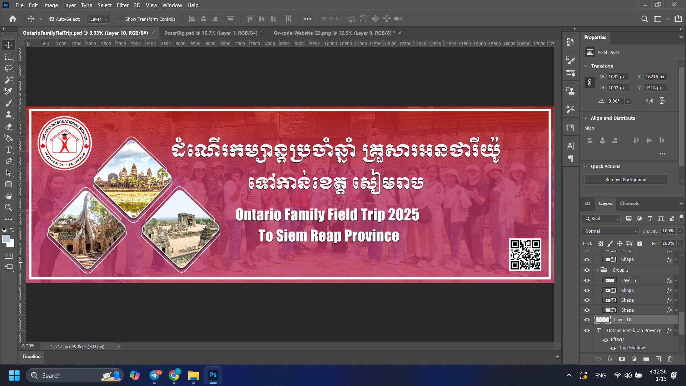The width and height of the screenshot is (686, 386).
Task: Click the foreground color swatch
Action: [6, 239]
